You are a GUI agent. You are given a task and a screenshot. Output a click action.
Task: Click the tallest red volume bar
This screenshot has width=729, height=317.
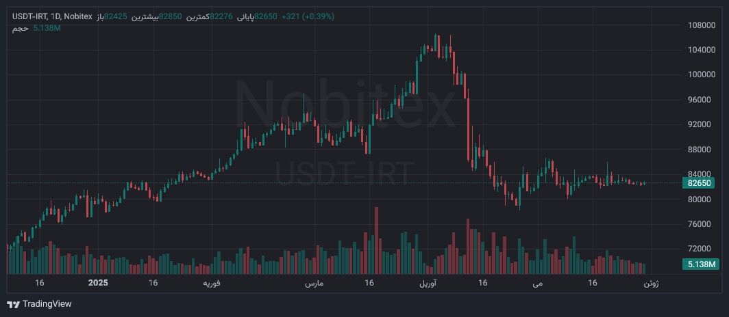pos(376,239)
